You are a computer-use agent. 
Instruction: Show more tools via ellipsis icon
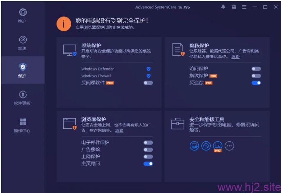229,146
